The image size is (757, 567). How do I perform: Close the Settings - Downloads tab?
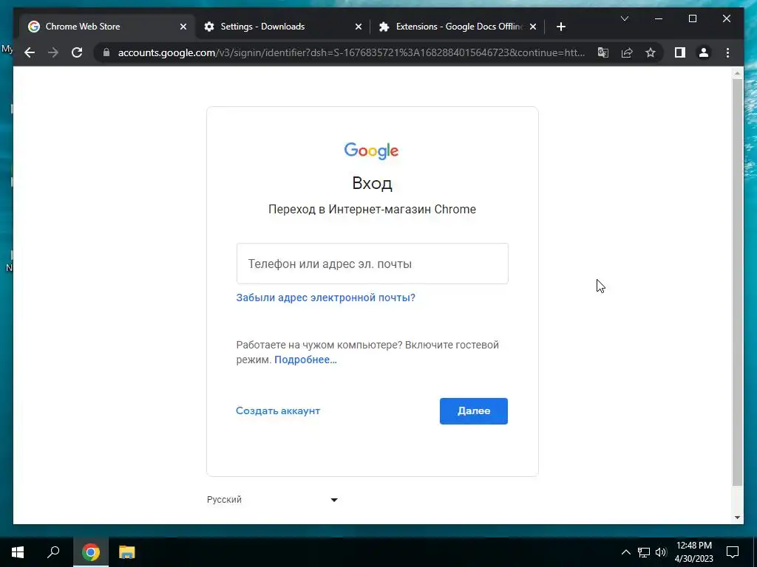pos(359,27)
